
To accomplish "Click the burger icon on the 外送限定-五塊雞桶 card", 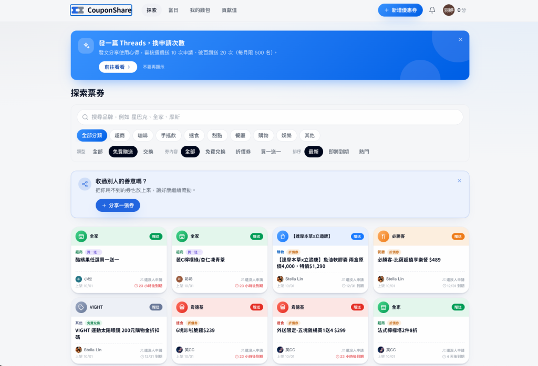I will tap(283, 307).
